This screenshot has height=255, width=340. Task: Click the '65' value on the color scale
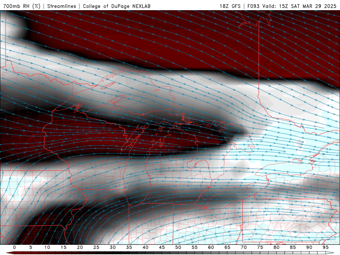point(227,247)
